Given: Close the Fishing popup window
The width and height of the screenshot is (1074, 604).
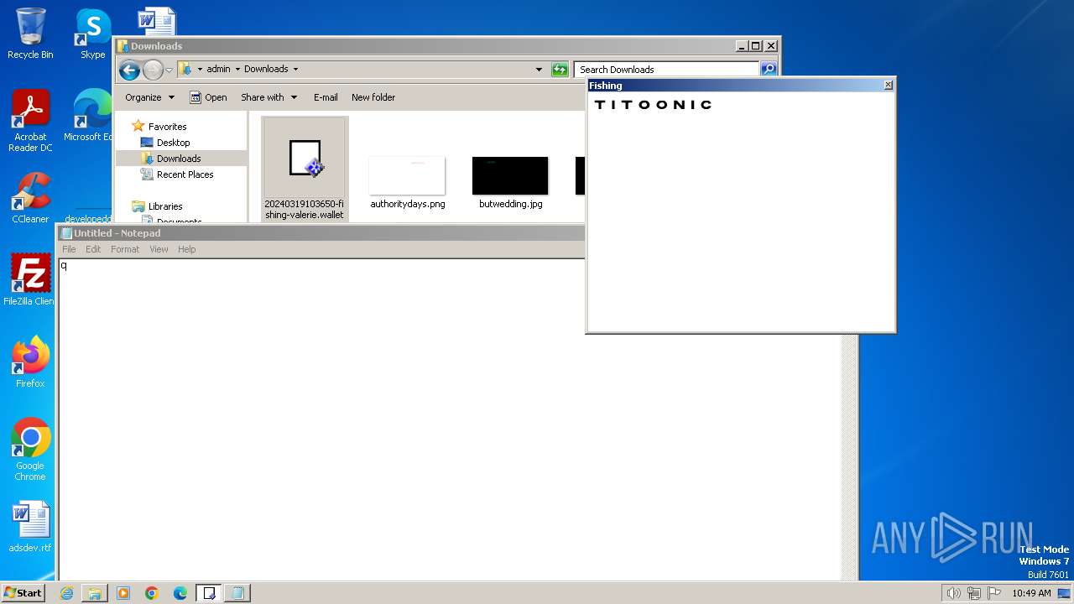Looking at the screenshot, I should coord(889,86).
